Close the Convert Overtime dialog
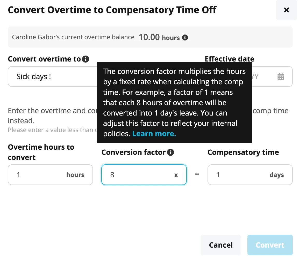The height and width of the screenshot is (260, 300). coord(286,10)
